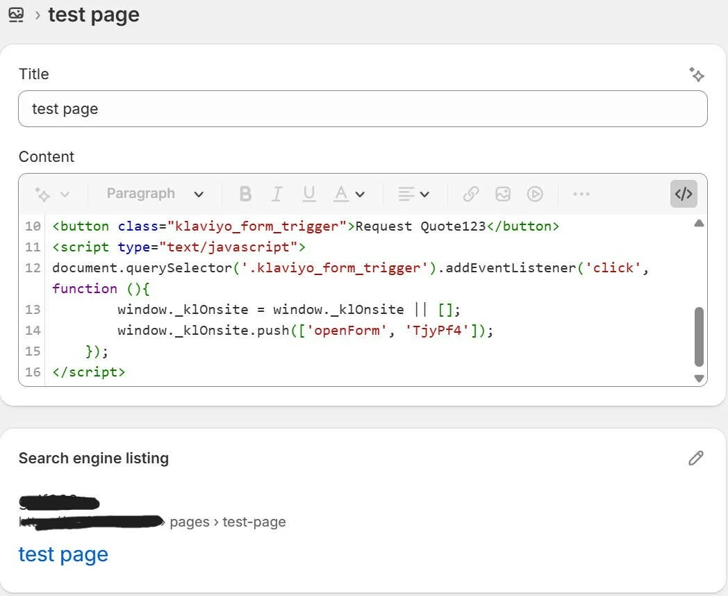Image resolution: width=728 pixels, height=596 pixels.
Task: Toggle italic formatting
Action: click(x=277, y=194)
